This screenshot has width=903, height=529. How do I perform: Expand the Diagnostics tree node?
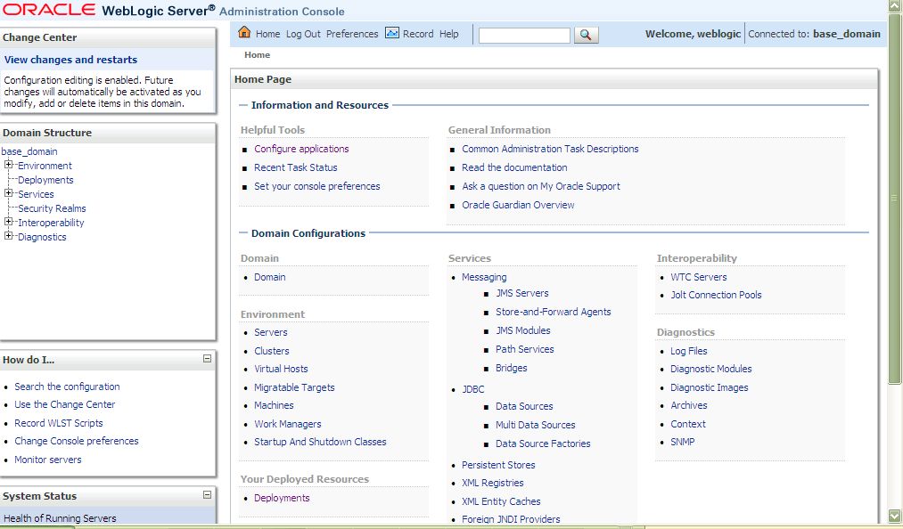point(8,236)
